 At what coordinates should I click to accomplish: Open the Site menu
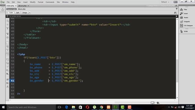(x=58, y=2)
